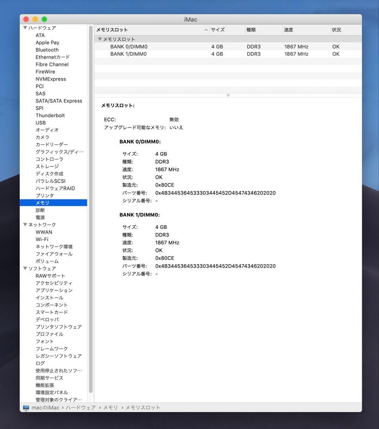Image resolution: width=379 pixels, height=429 pixels.
Task: Show ボリューム information
Action: pyautogui.click(x=47, y=261)
